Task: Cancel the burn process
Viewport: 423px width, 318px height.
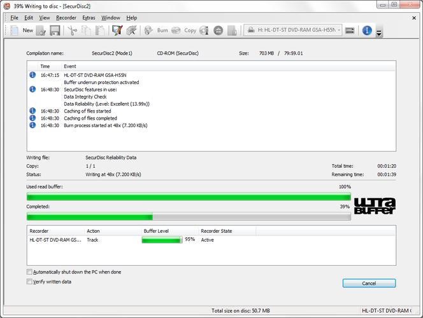Action: click(369, 283)
